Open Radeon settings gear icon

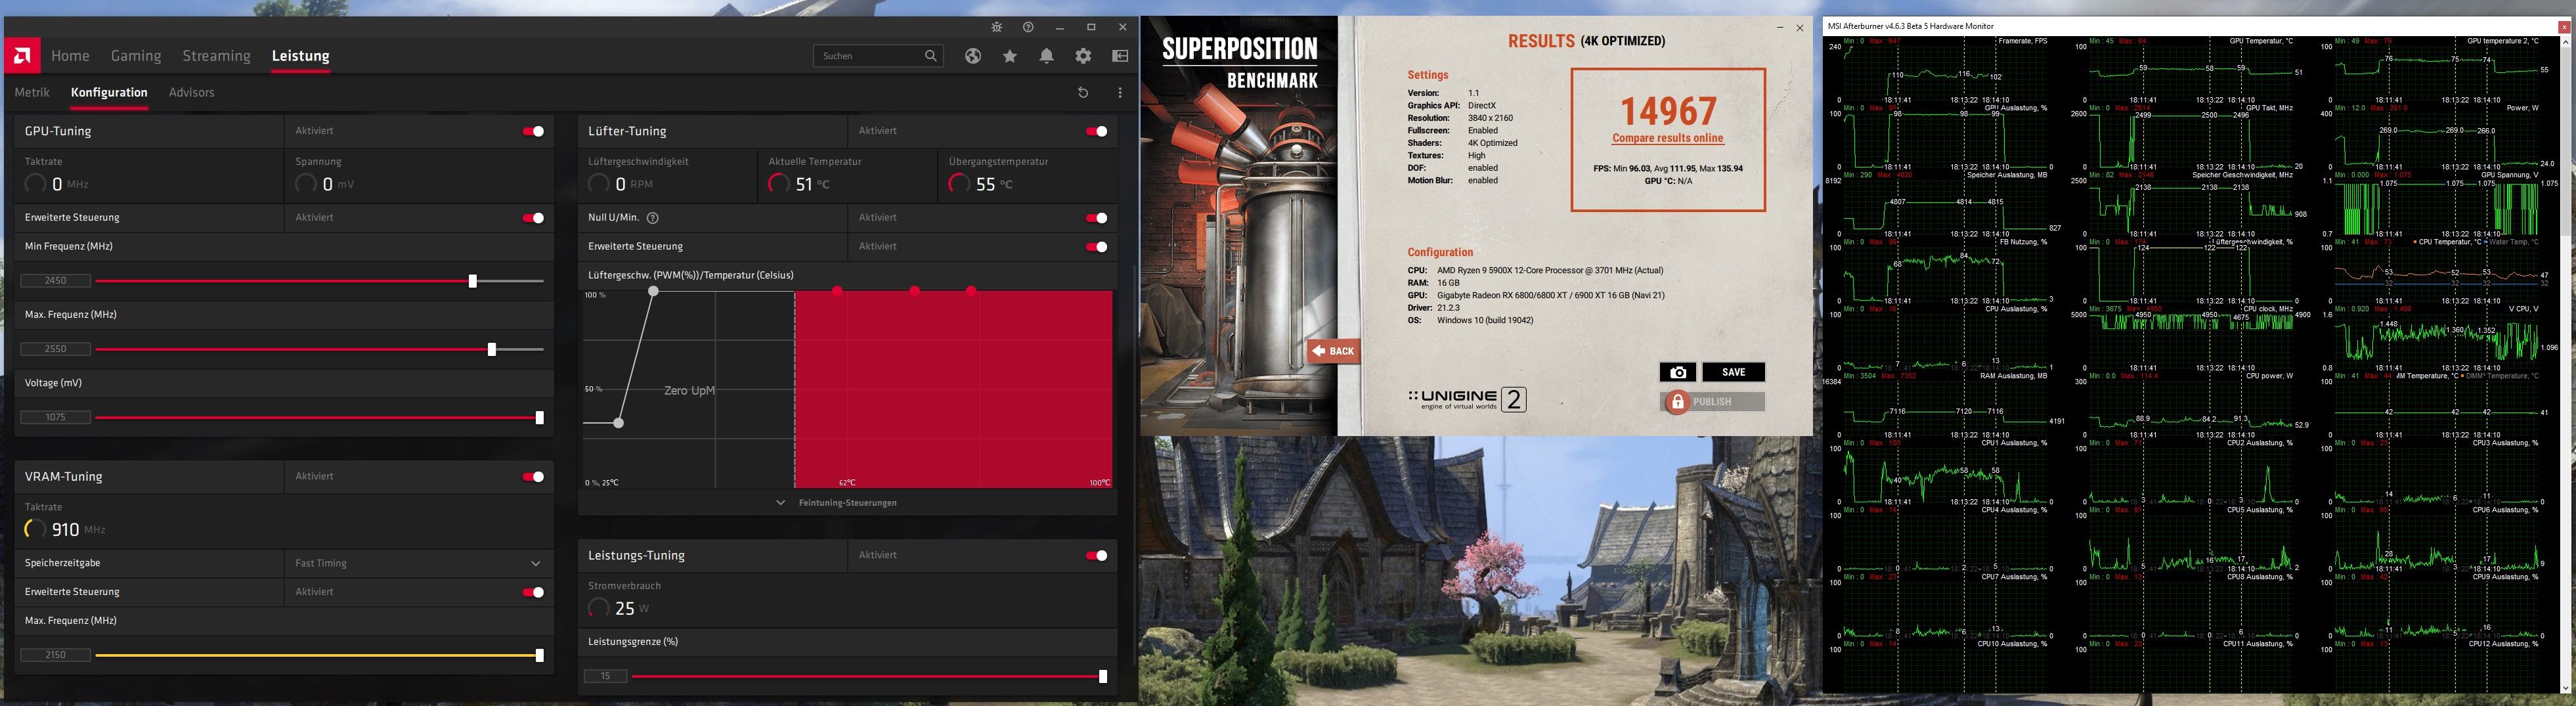tap(1084, 56)
